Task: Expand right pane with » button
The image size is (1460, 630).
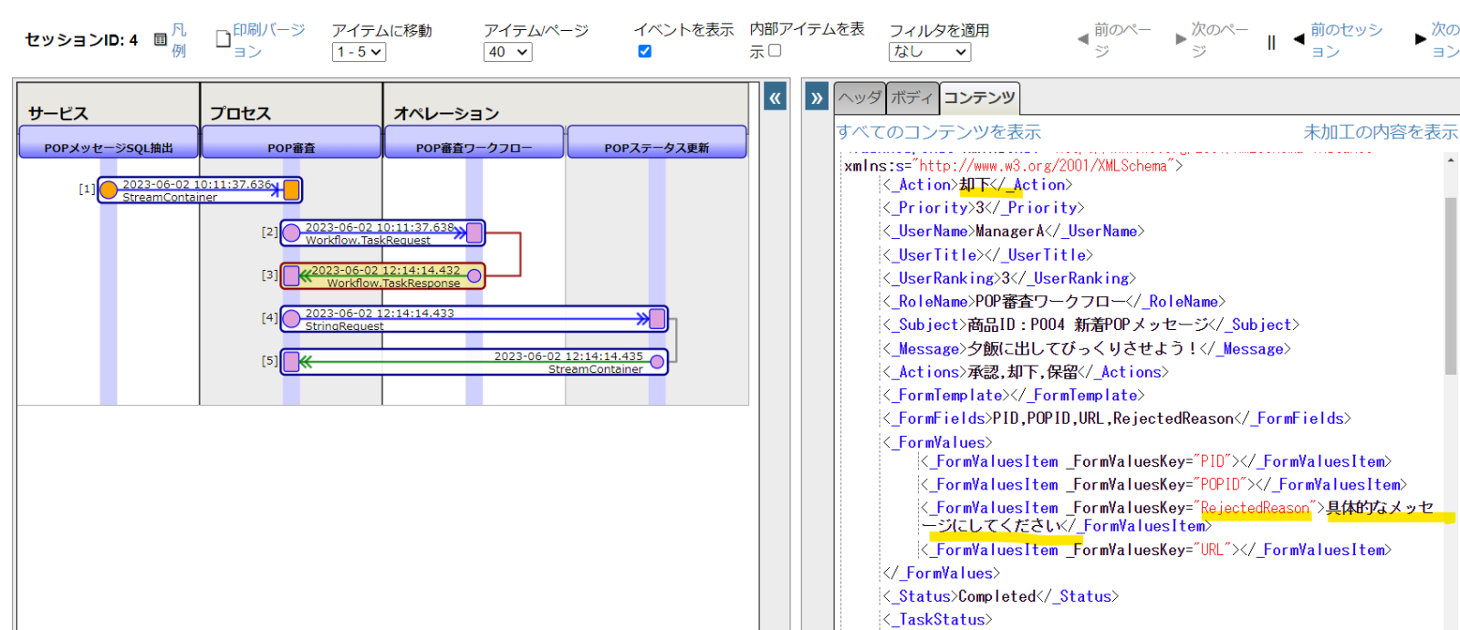Action: (x=817, y=98)
